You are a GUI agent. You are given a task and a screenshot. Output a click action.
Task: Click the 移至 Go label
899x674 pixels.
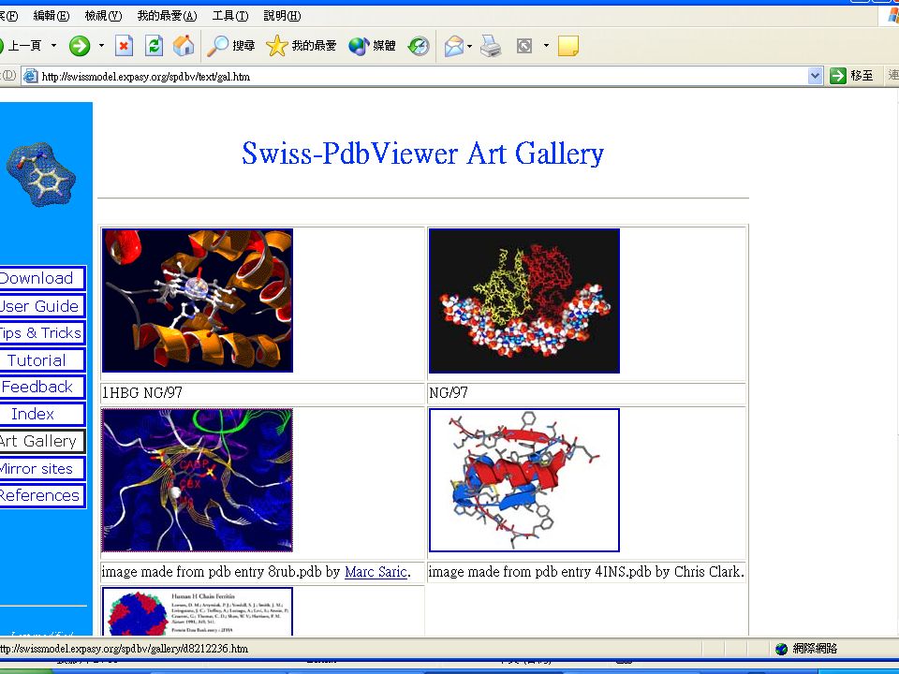click(862, 76)
